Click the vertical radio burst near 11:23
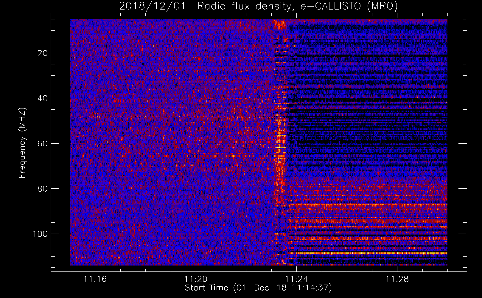Viewport: 482px width, 298px height. point(280,142)
